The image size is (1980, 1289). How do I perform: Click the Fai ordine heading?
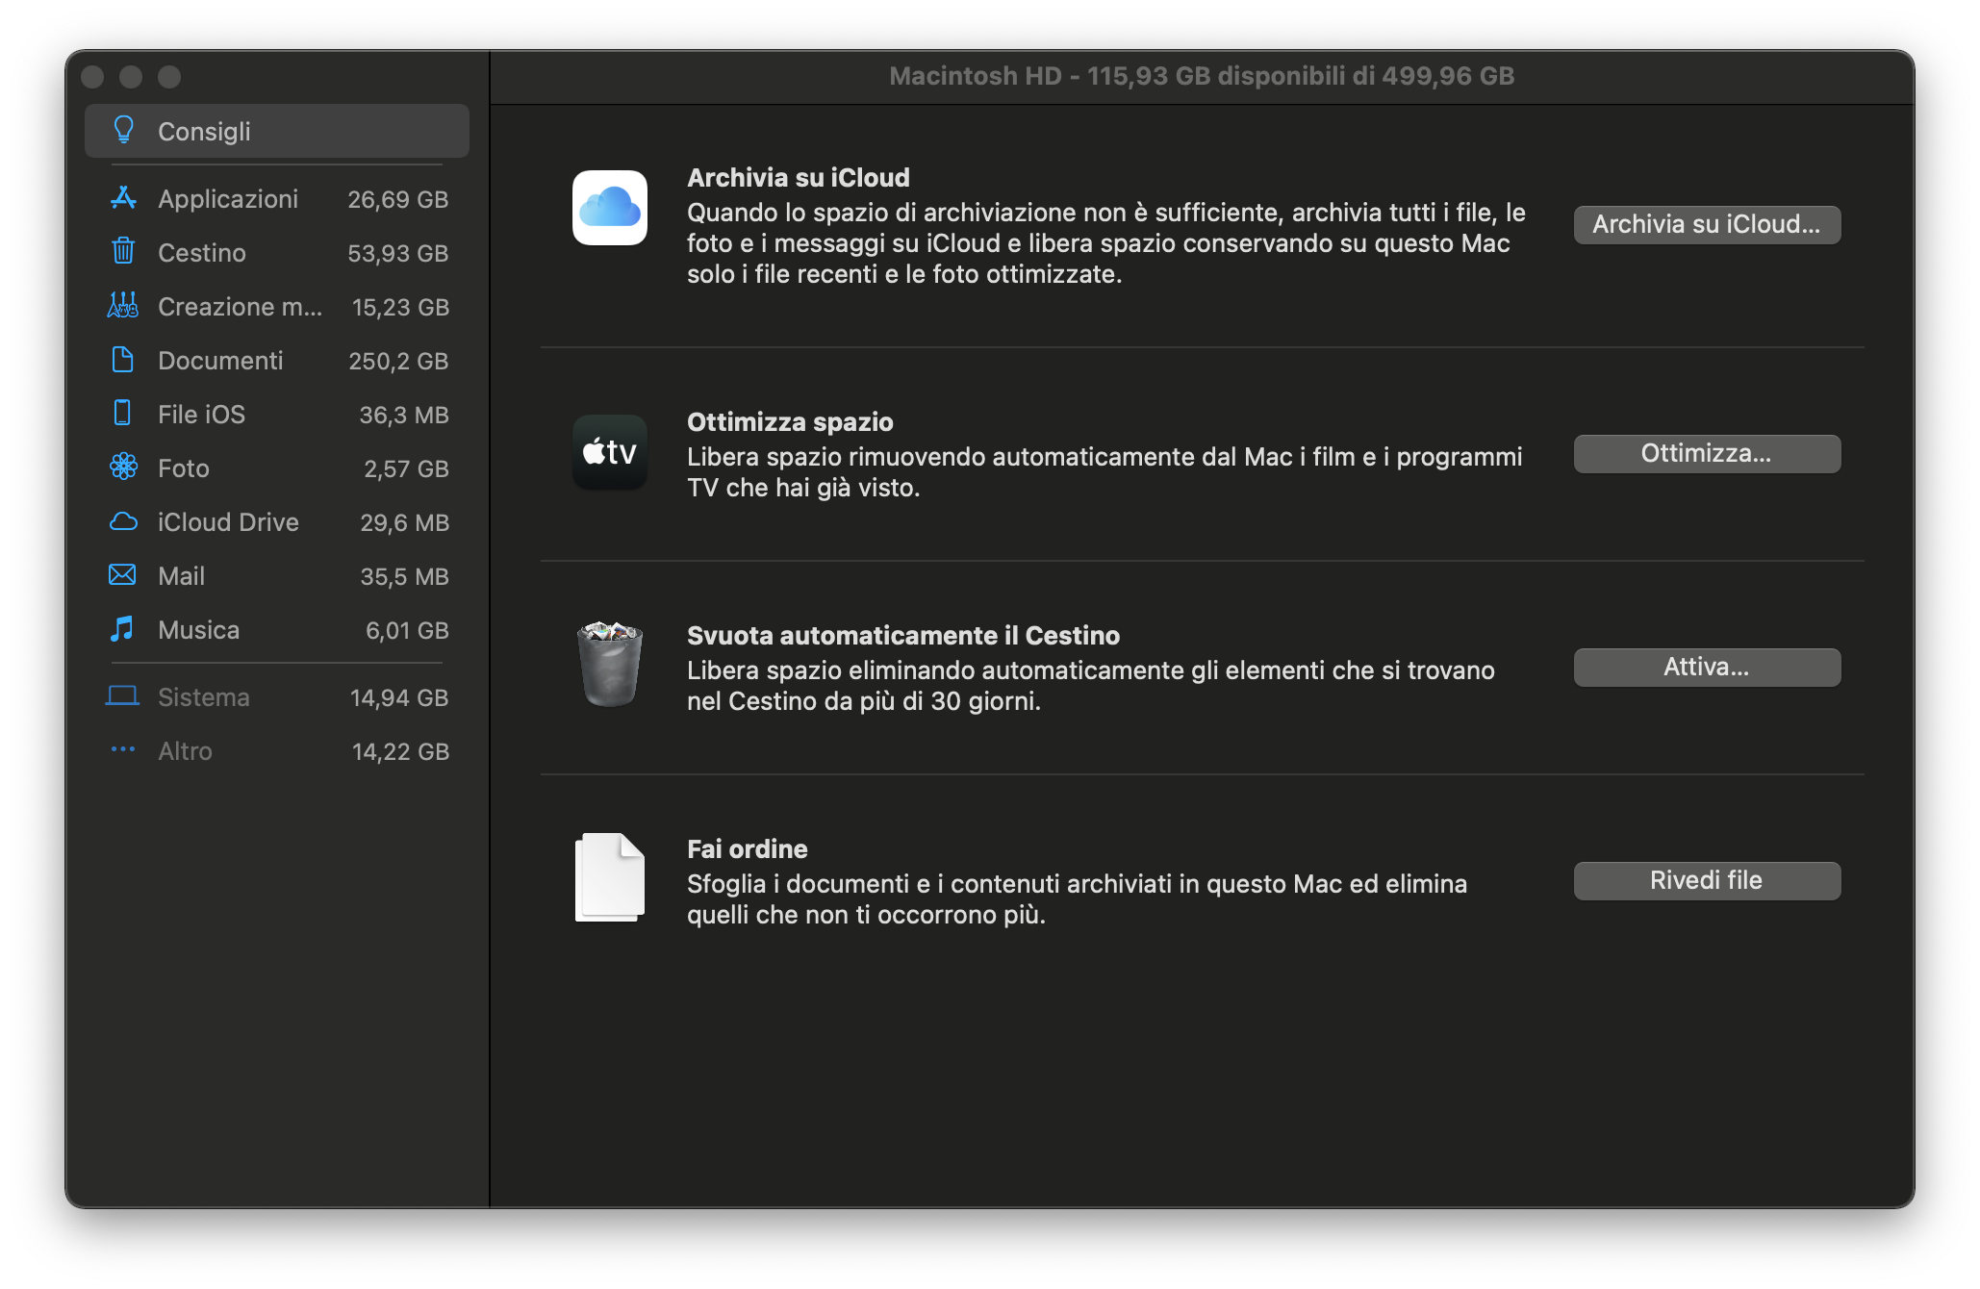coord(747,848)
